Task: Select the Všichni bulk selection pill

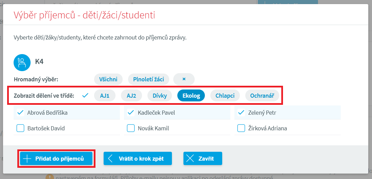Action: 108,79
